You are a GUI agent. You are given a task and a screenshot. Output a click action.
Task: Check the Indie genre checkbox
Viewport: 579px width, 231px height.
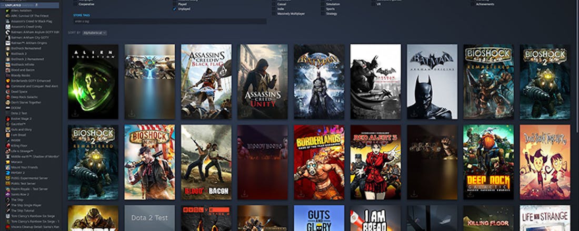click(274, 8)
